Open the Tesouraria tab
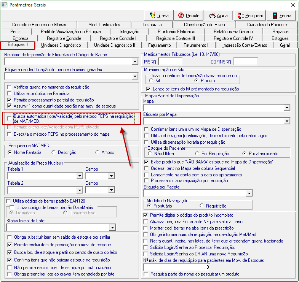The height and width of the screenshot is (282, 299). coord(152,25)
